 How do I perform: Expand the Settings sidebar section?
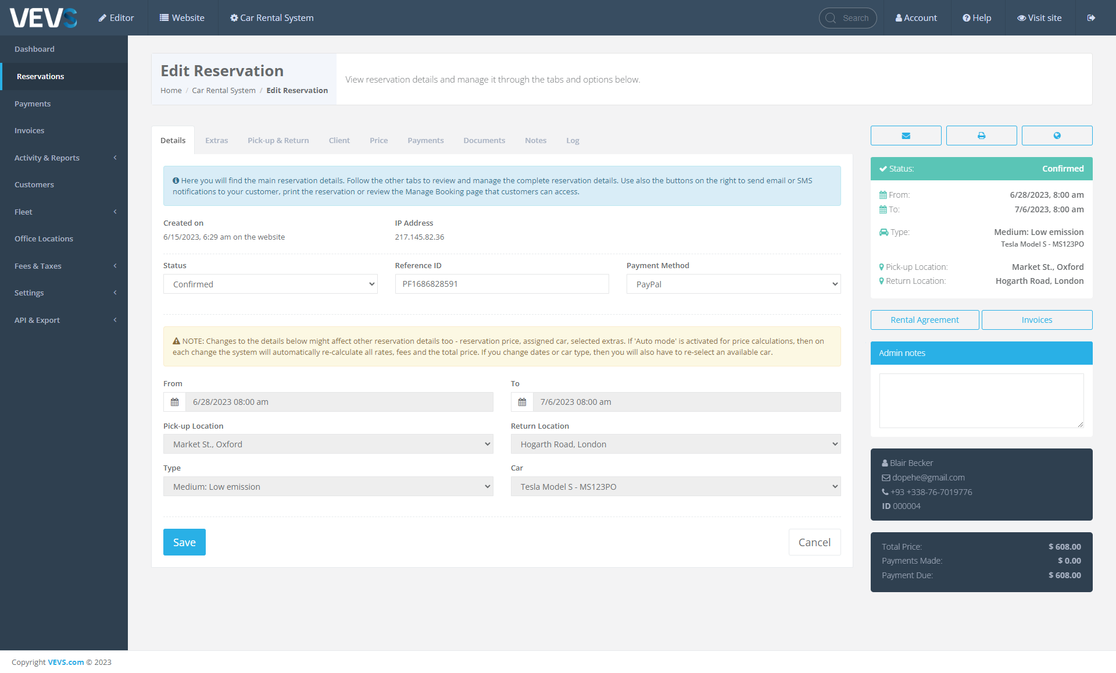[64, 293]
